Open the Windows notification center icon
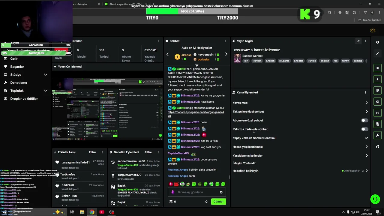384x216 pixels. tap(379, 212)
